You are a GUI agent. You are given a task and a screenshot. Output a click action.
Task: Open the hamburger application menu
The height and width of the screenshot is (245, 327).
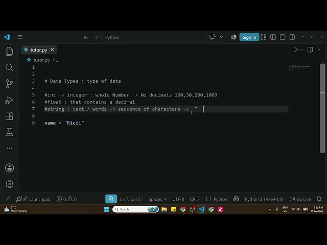click(x=20, y=37)
